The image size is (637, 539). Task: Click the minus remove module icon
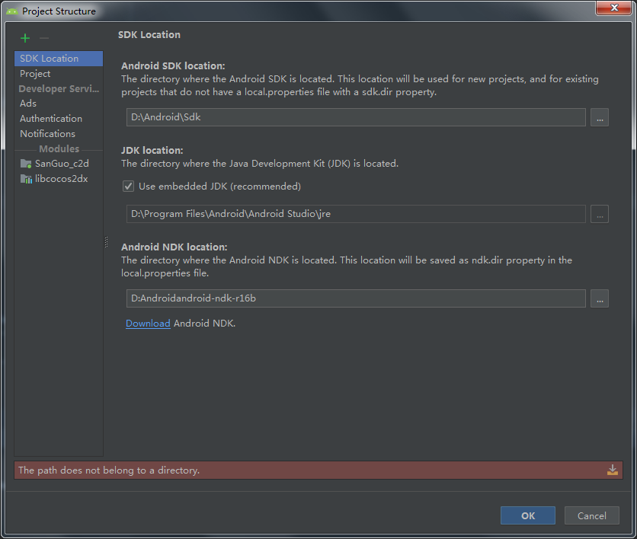pyautogui.click(x=44, y=38)
